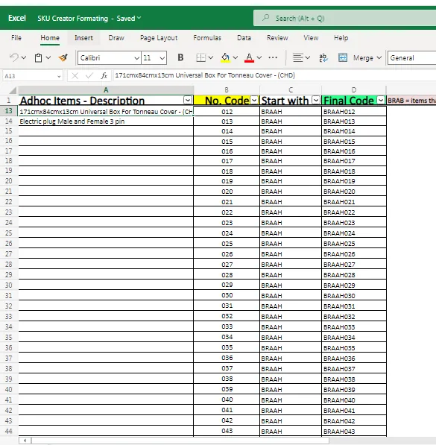This screenshot has width=436, height=445.
Task: Open more font options ellipsis
Action: pos(273,57)
